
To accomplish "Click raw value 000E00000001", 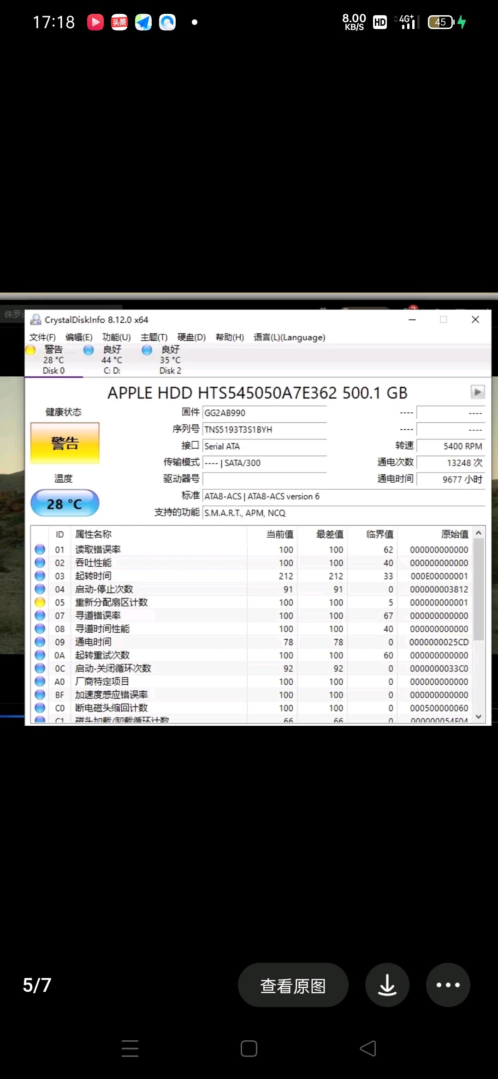I will point(439,576).
